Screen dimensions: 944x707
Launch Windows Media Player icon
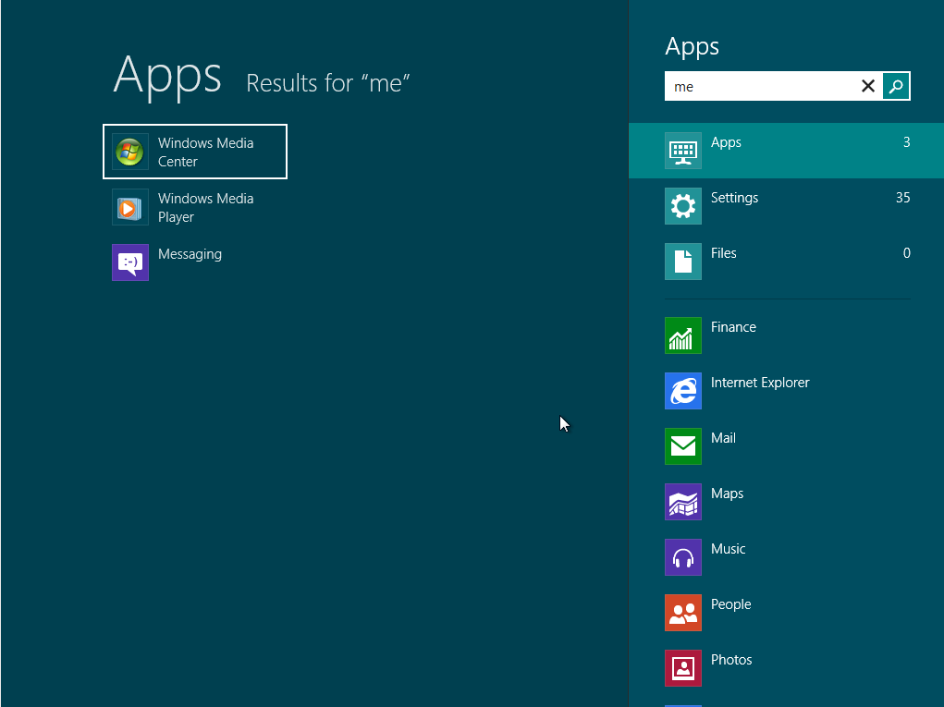click(x=130, y=207)
